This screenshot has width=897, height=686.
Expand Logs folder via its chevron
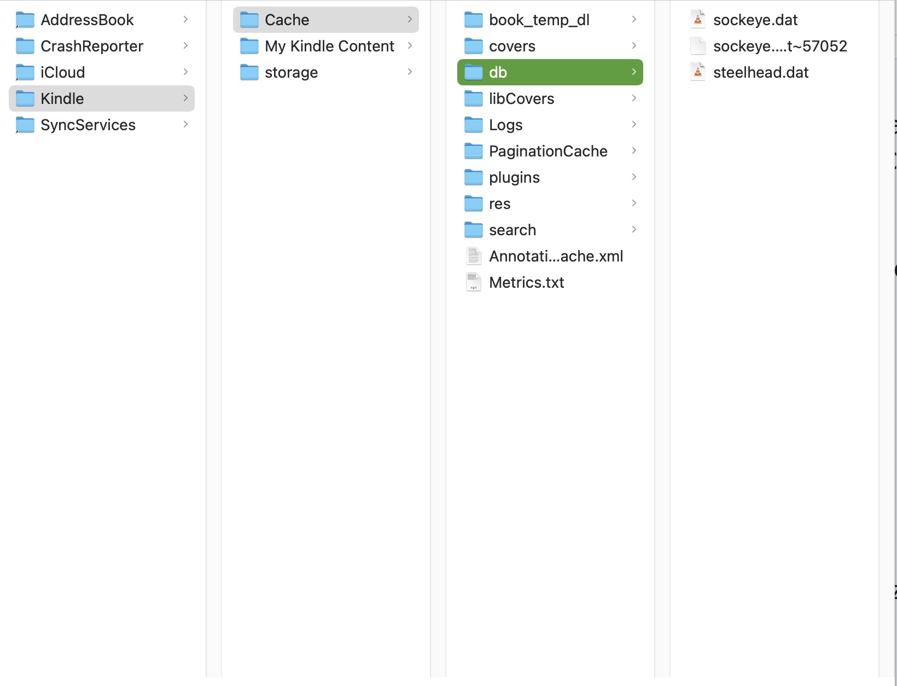(634, 125)
